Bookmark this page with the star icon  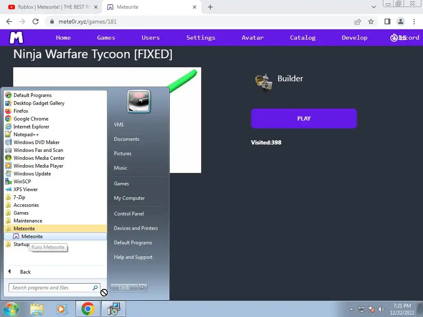[371, 21]
